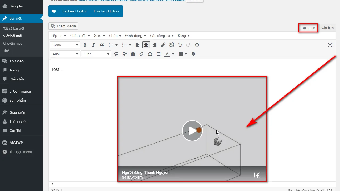340x191 pixels.
Task: Click the Thêm Media button
Action: click(x=63, y=26)
